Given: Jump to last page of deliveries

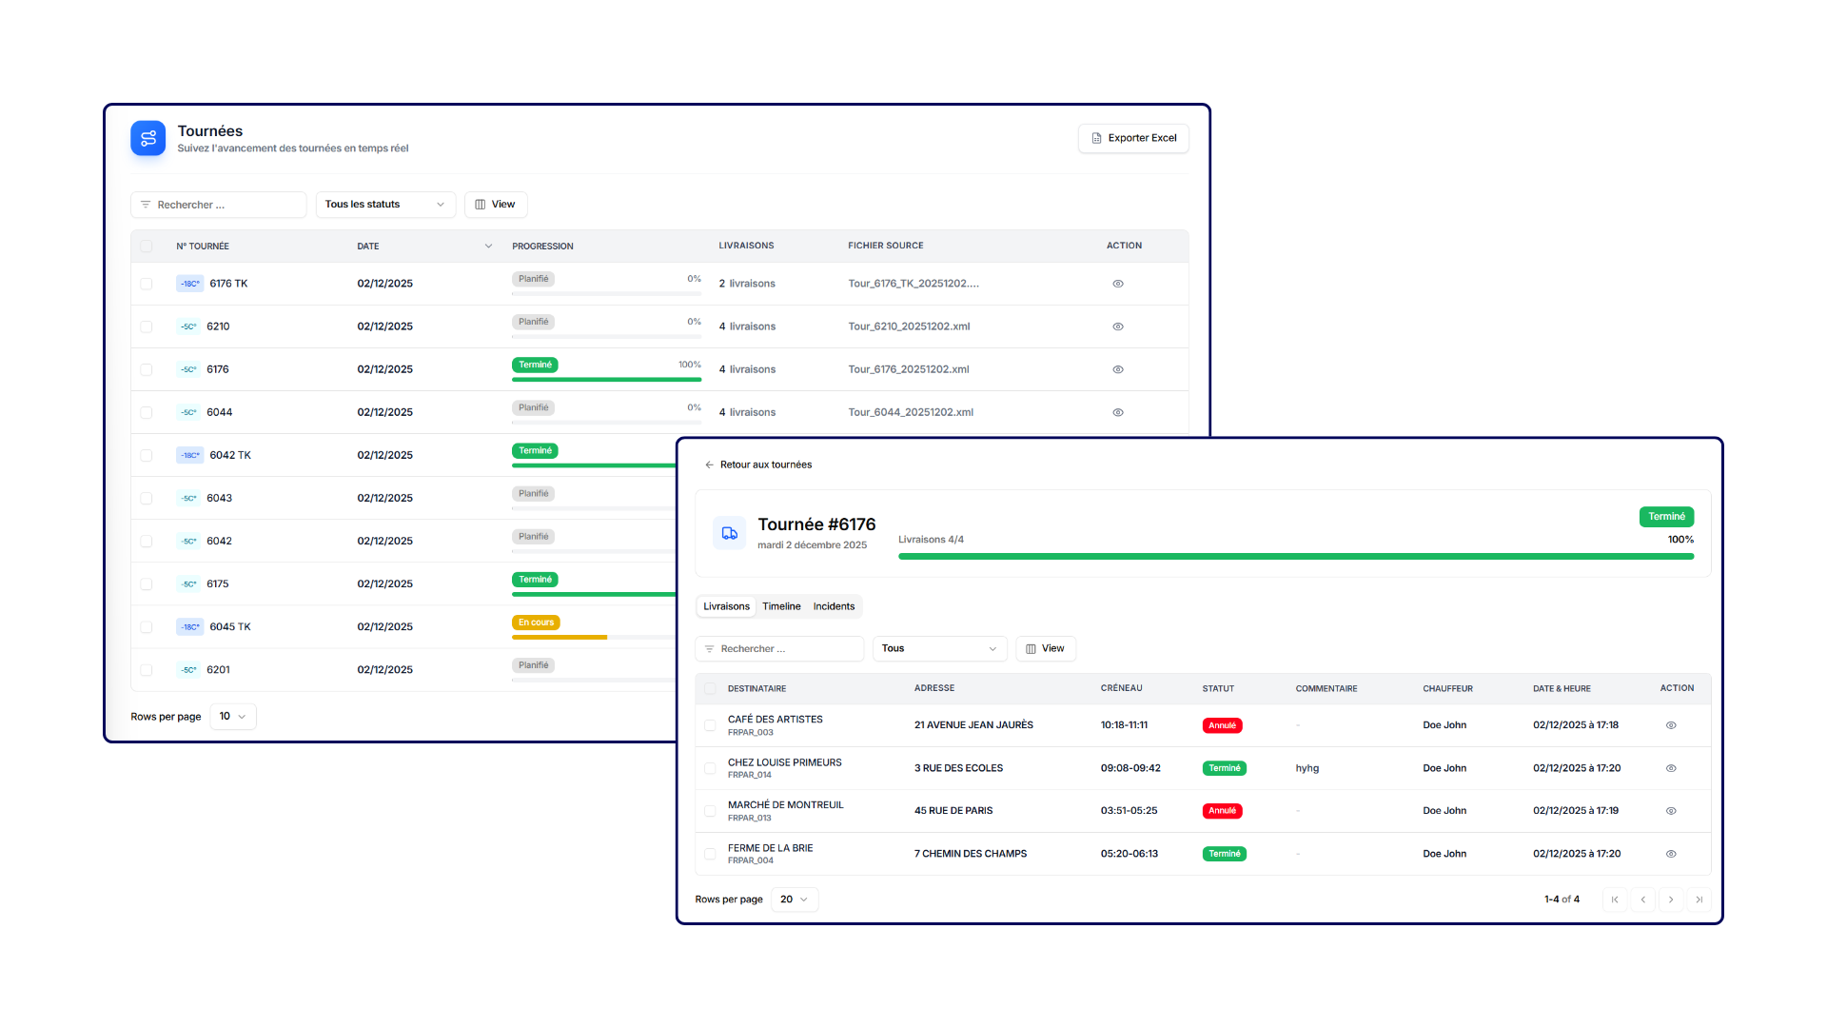Looking at the screenshot, I should pos(1699,899).
